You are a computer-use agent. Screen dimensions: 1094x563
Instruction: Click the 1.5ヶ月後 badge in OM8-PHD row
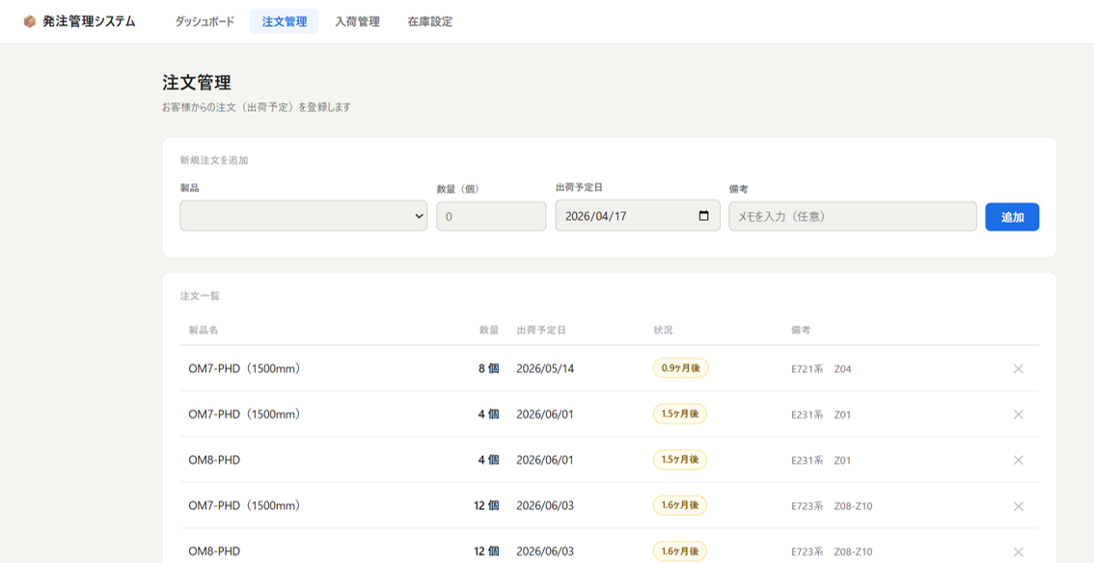click(680, 460)
